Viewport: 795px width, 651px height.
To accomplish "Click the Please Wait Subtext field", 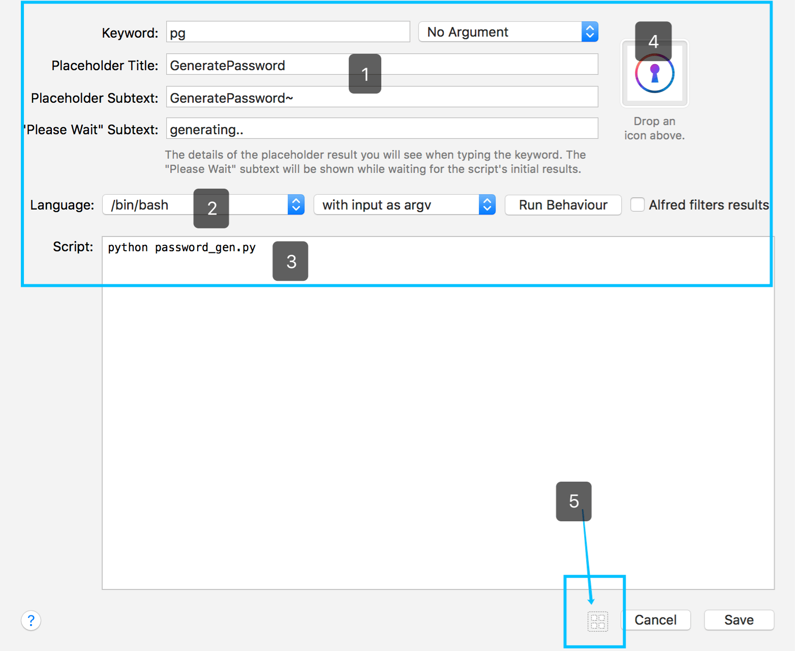I will coord(382,129).
